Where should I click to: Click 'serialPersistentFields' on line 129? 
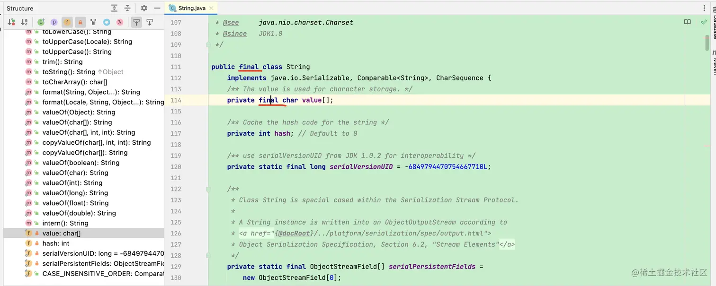pos(432,267)
